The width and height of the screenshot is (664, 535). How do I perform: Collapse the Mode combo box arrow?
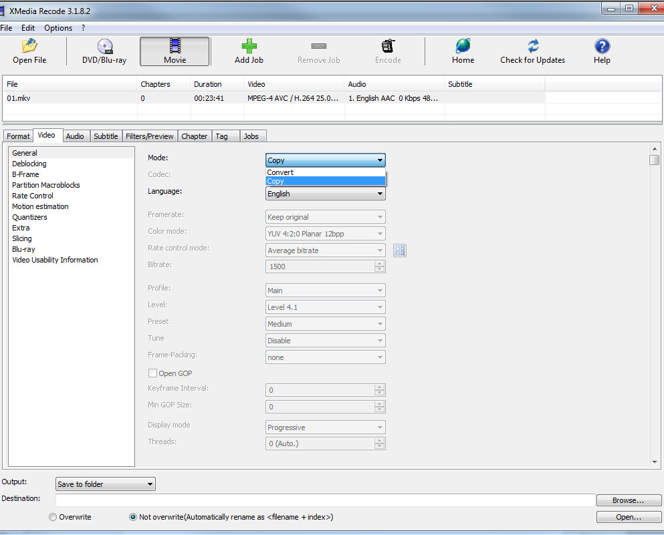tap(380, 160)
